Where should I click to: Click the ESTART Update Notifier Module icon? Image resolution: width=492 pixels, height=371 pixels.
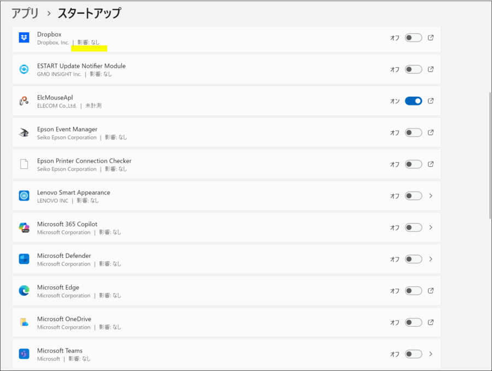tap(24, 69)
